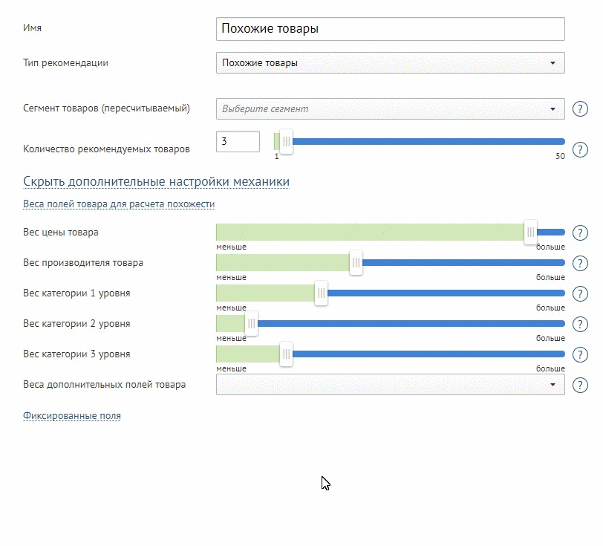Expand Веса дополнительных полей товара dropdown
The height and width of the screenshot is (546, 603).
[x=391, y=384]
